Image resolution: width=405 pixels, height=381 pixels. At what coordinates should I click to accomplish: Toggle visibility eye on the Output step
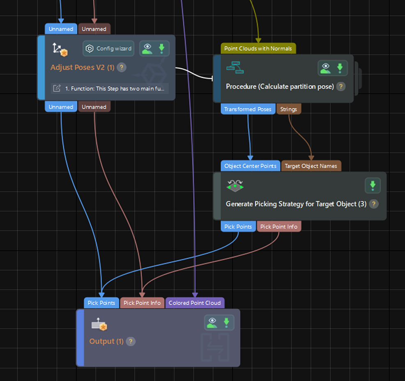pos(212,322)
